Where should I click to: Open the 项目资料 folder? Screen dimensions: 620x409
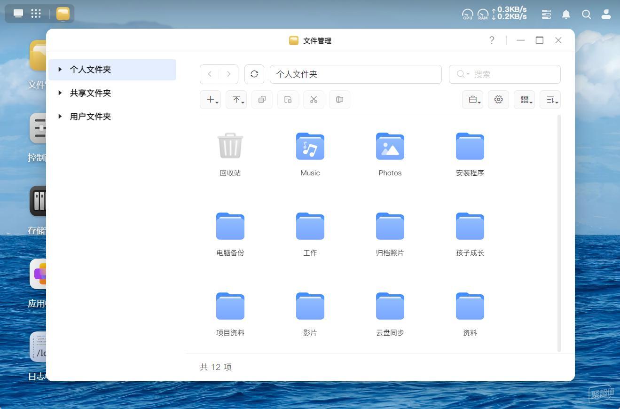pos(230,306)
